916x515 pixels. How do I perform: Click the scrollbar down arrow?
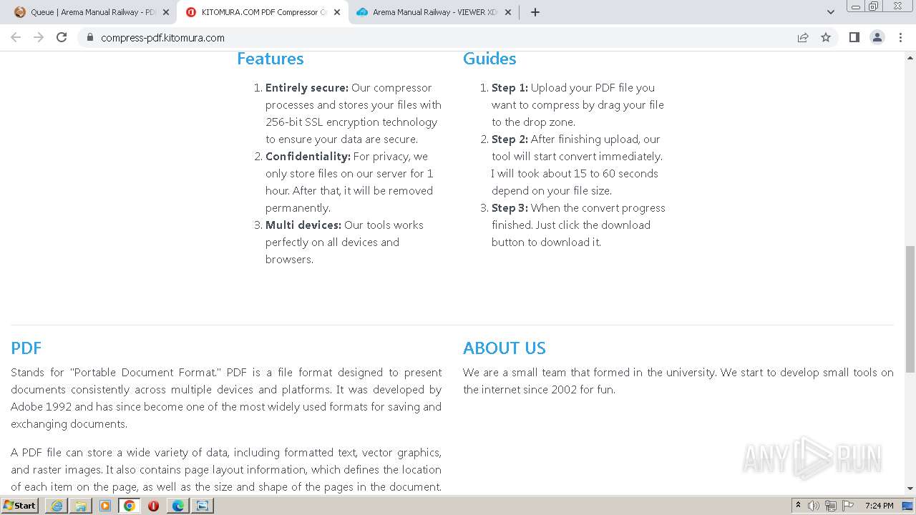[x=910, y=489]
